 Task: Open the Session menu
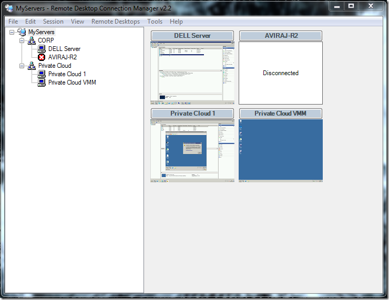[53, 22]
